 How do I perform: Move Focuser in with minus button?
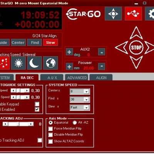coord(102,67)
